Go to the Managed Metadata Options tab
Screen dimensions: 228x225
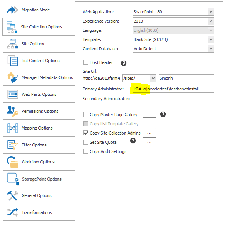click(x=39, y=77)
